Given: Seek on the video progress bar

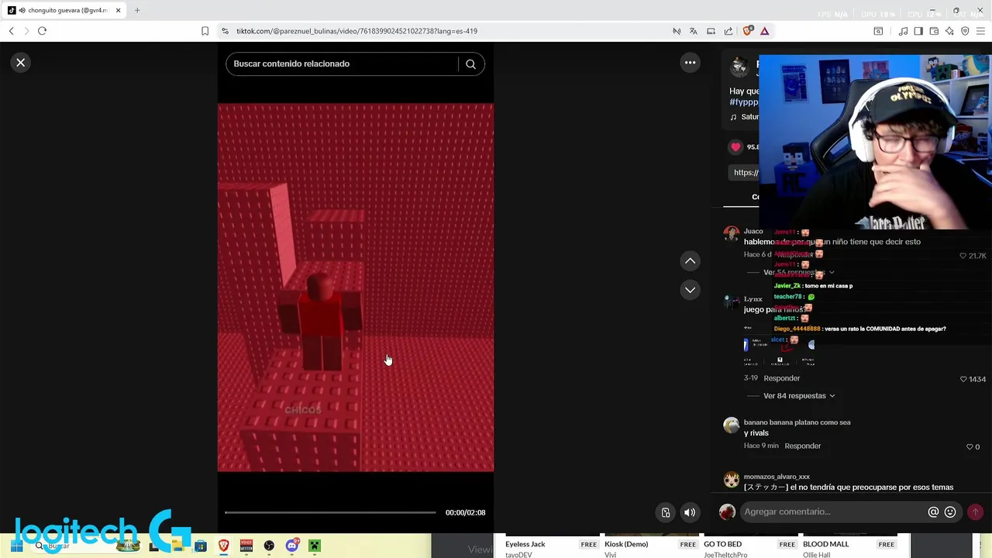Looking at the screenshot, I should 330,512.
